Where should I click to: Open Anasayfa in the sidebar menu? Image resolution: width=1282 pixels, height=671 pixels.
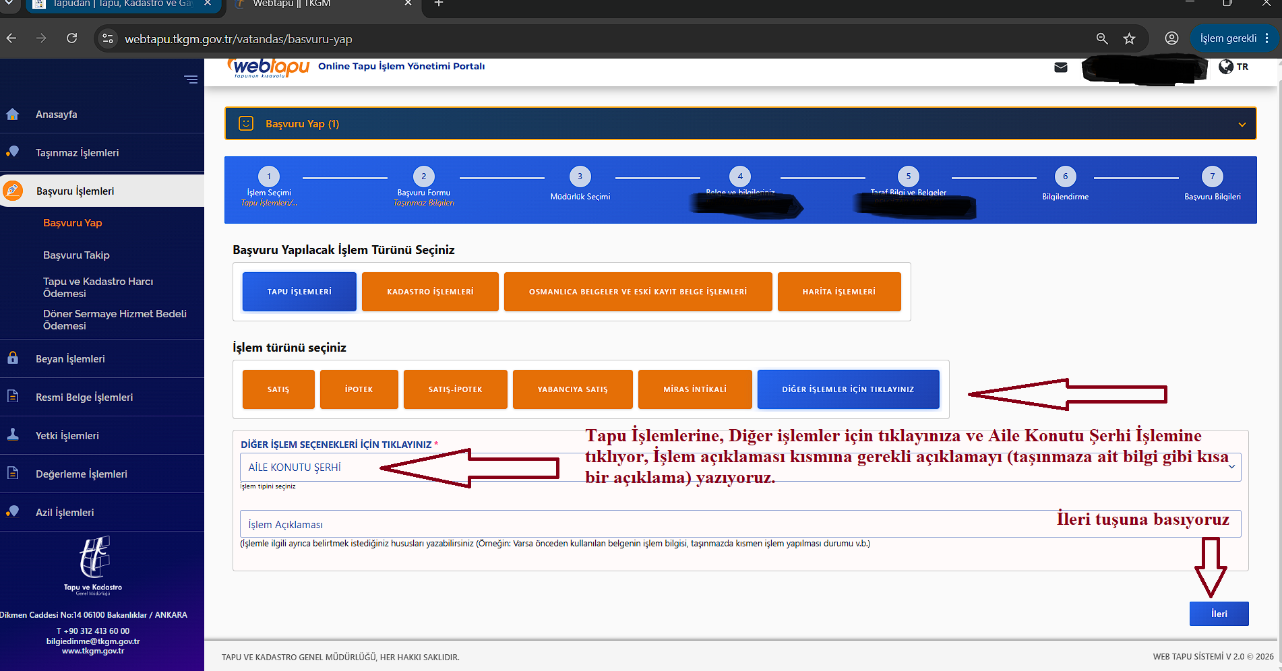tap(57, 115)
